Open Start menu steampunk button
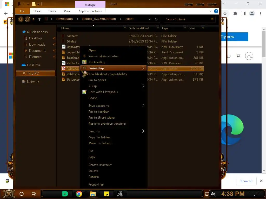Viewport: 266px width, 199px height. (9, 194)
